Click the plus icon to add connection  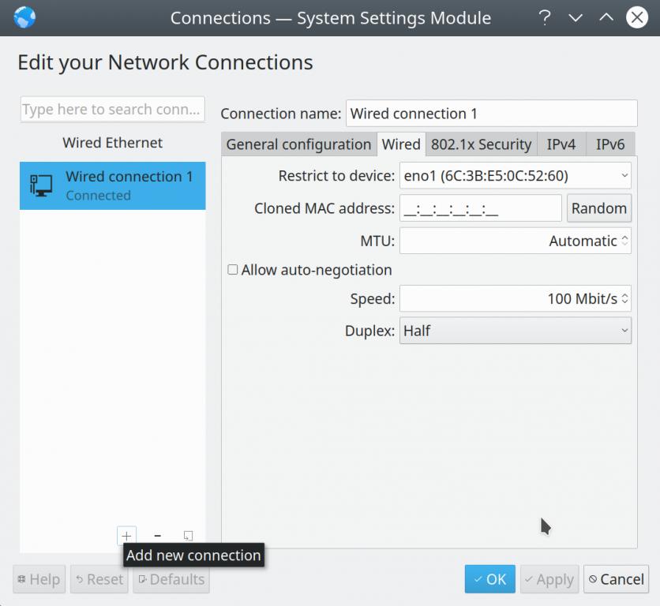[126, 536]
